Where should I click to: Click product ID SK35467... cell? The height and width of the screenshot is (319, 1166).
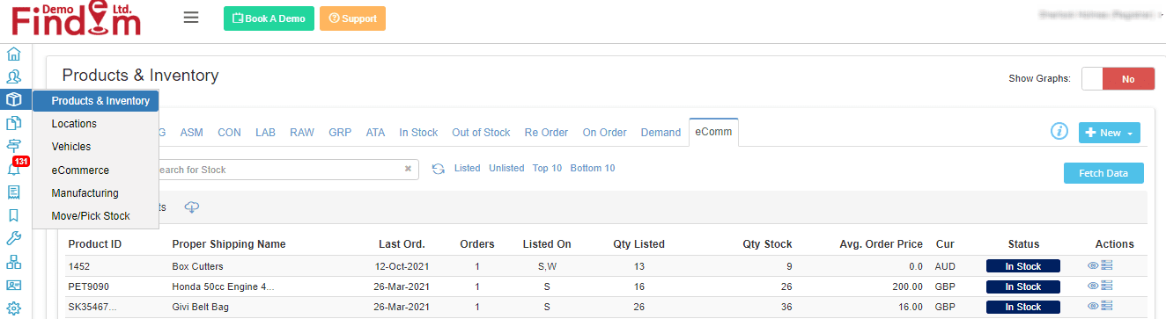click(93, 307)
